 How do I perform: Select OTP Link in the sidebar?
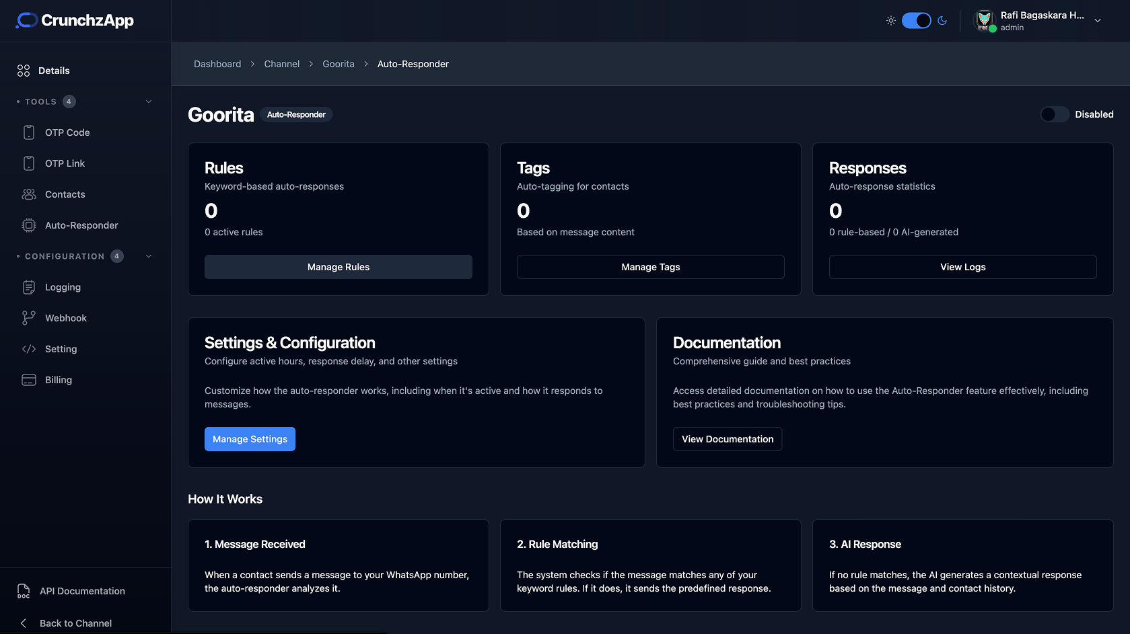coord(65,163)
